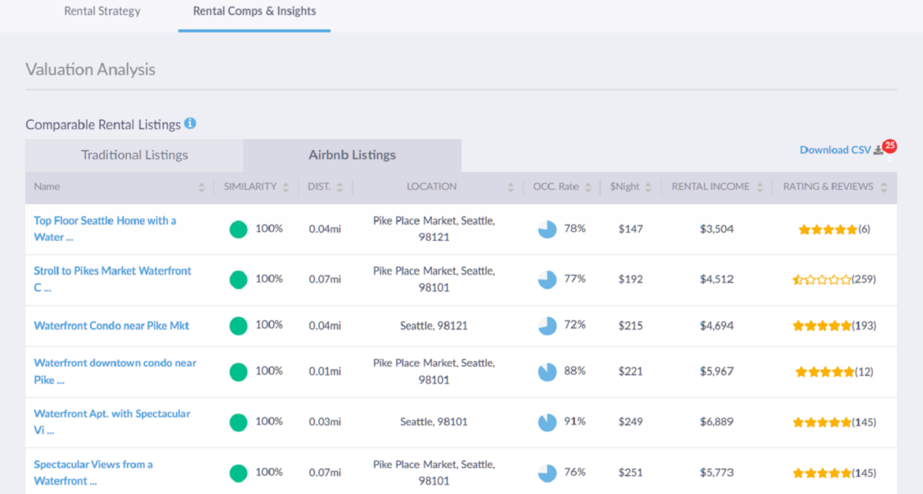The image size is (923, 494).
Task: Open the Waterfront downtown condo near Pike listing
Action: coord(114,371)
